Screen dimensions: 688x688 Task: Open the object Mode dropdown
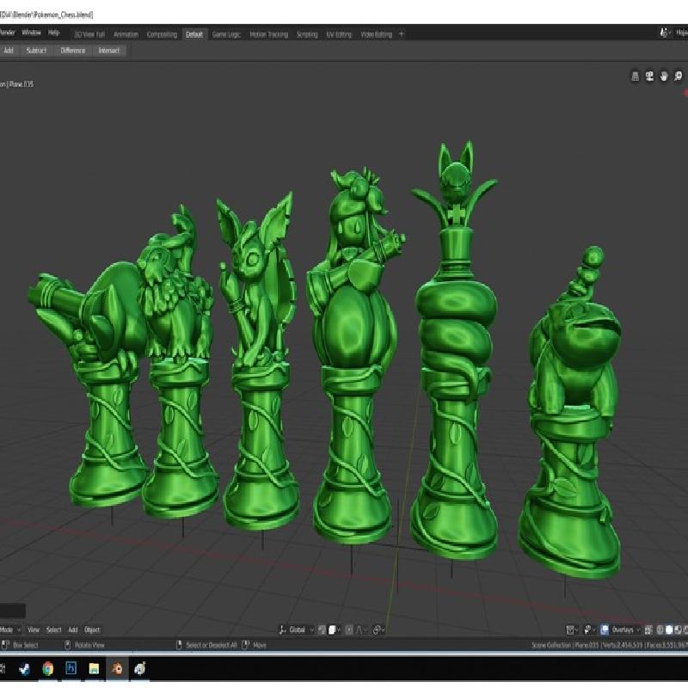pyautogui.click(x=10, y=630)
